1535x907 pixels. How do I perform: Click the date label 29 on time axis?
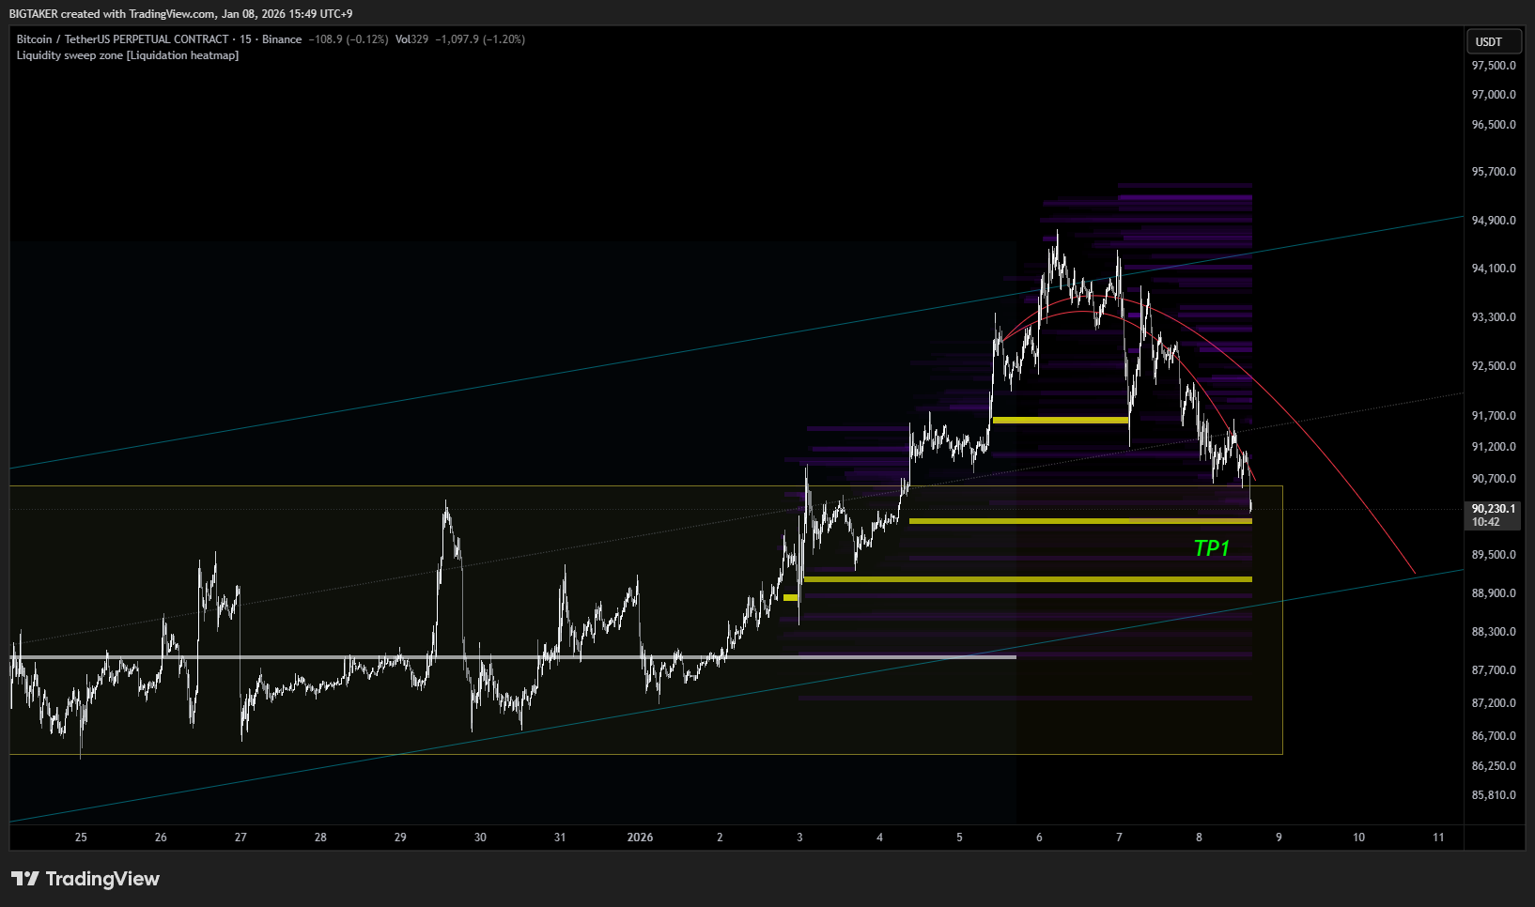tap(400, 838)
